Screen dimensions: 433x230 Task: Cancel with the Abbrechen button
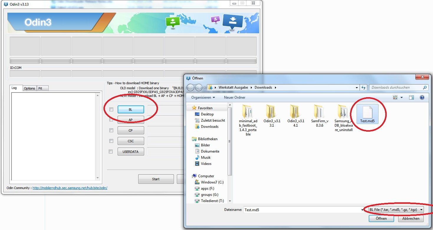coord(411,219)
